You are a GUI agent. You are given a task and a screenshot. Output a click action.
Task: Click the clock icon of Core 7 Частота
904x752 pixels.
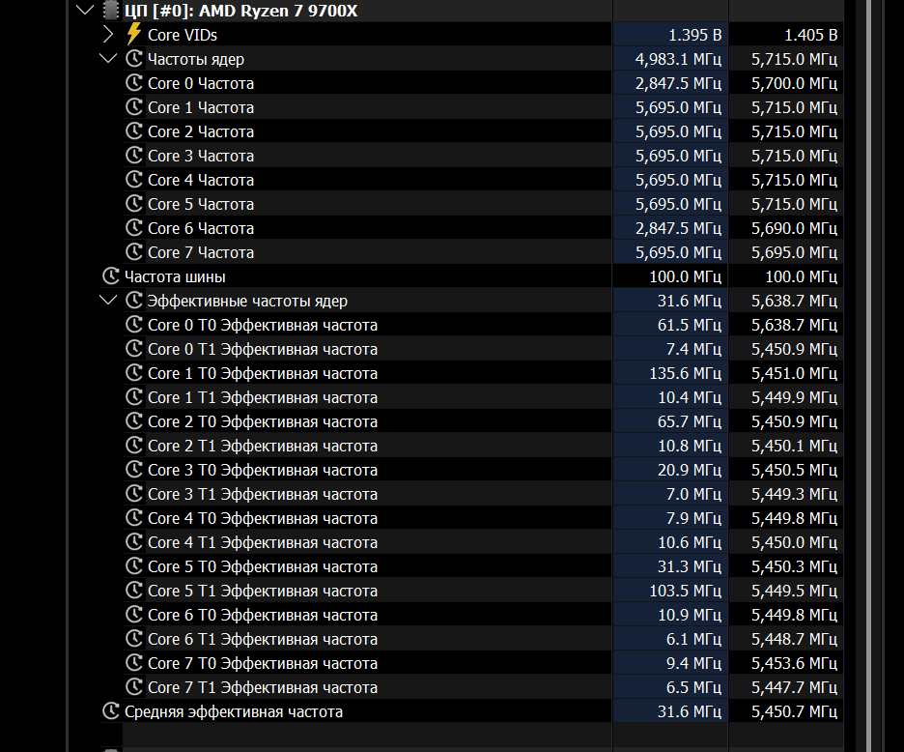(133, 252)
